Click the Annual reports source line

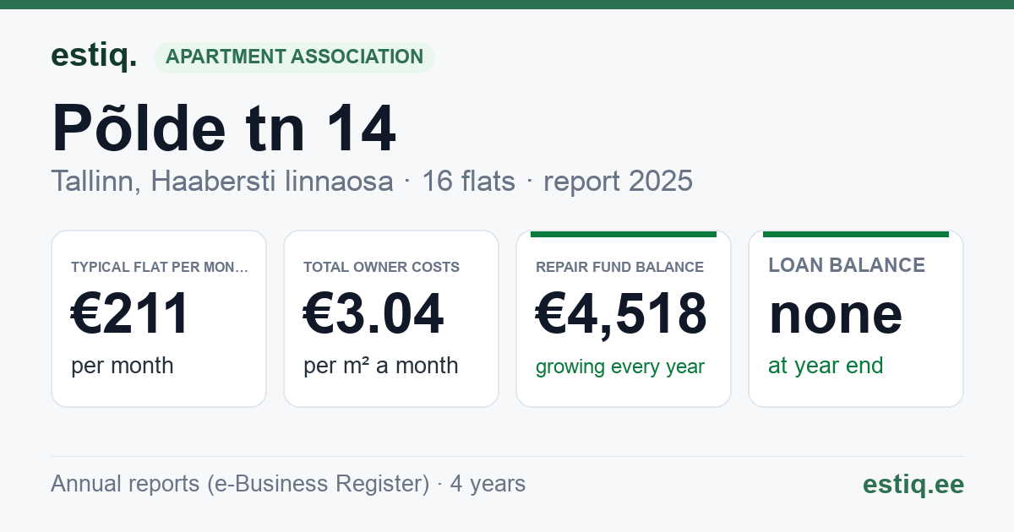coord(288,484)
